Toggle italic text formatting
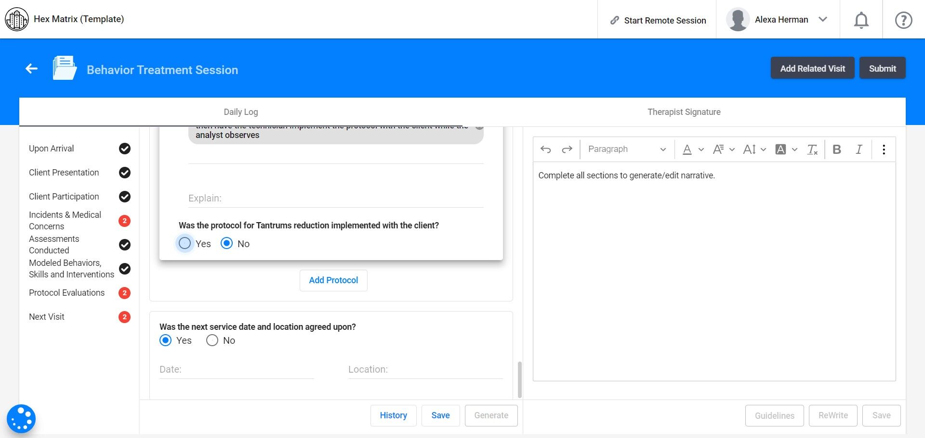 point(859,150)
